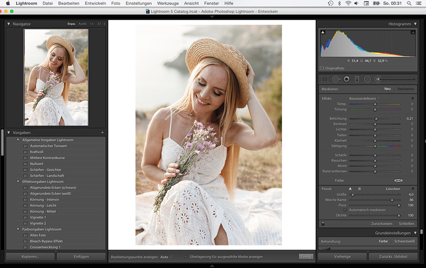Open the Einstellungen menu
The image size is (426, 268).
pos(138,3)
